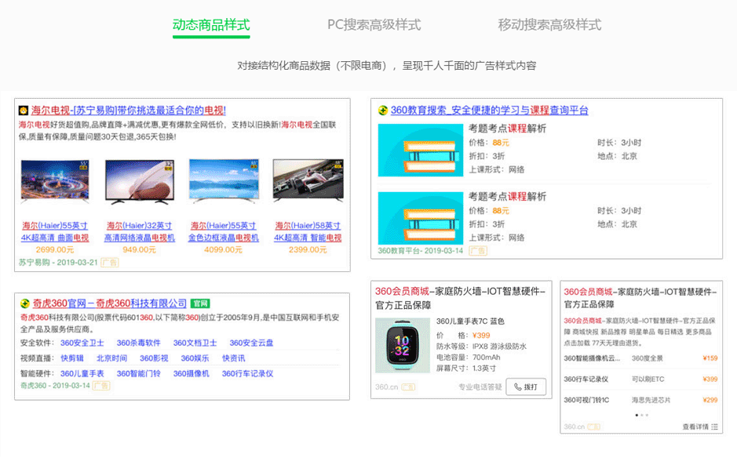737x476 pixels.
Task: Click the 360 favicon beside 360教育搜索 title
Action: pyautogui.click(x=383, y=111)
